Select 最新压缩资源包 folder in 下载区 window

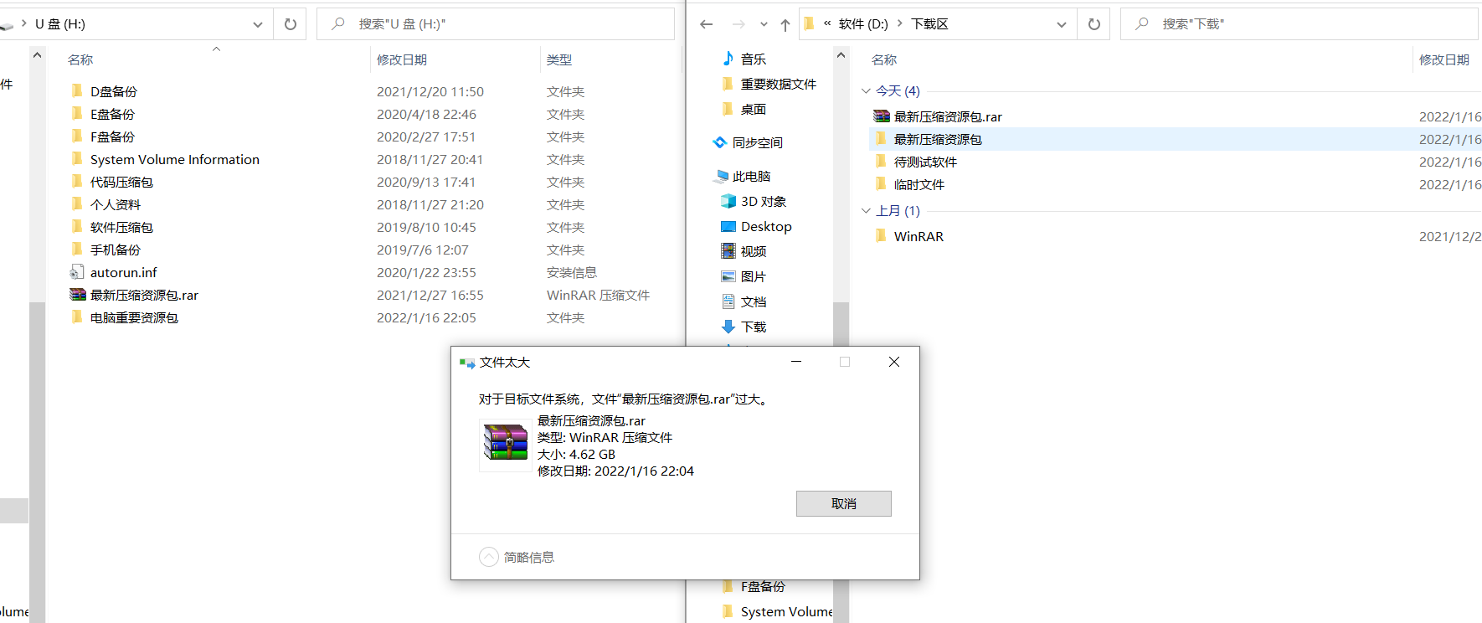938,139
